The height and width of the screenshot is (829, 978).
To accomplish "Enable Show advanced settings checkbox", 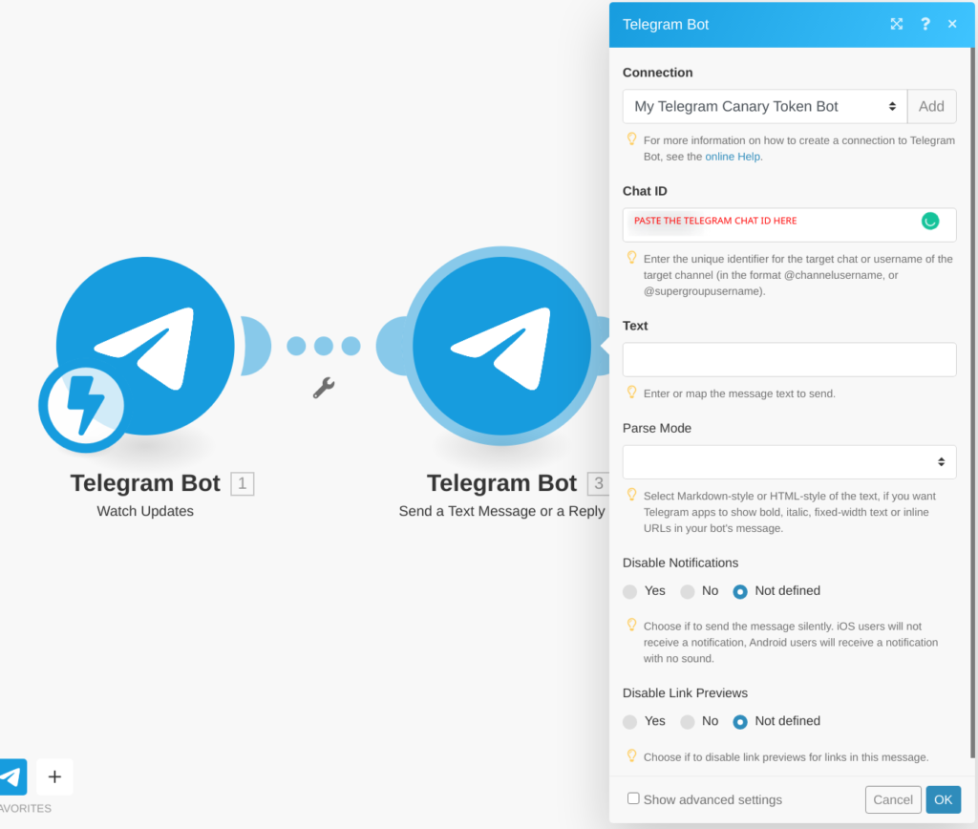I will tap(633, 798).
